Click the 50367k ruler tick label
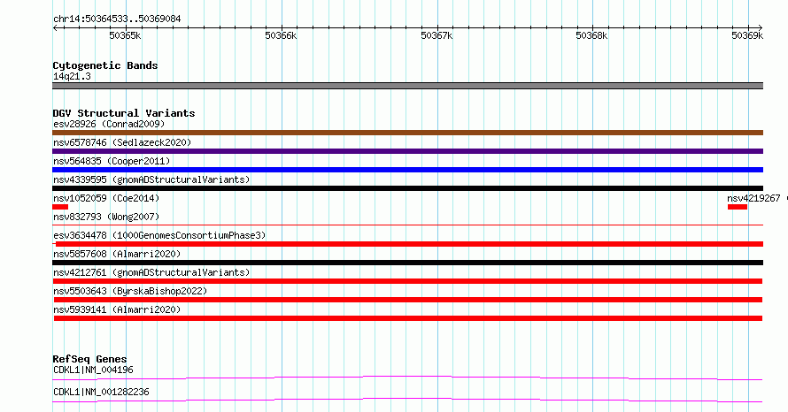This screenshot has height=412, width=788. pos(436,35)
